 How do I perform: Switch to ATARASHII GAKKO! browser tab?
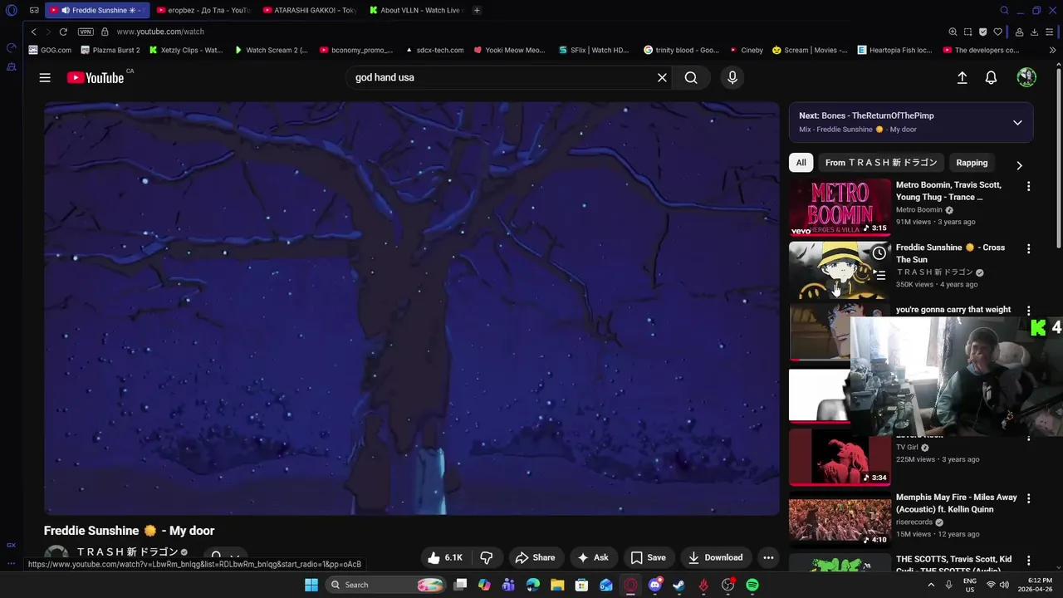click(x=309, y=10)
